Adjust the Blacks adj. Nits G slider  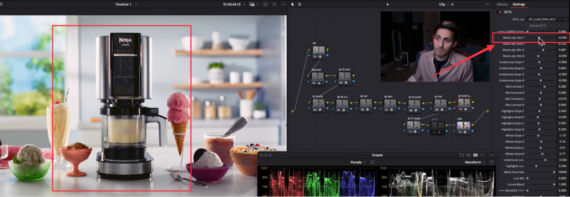543,50
